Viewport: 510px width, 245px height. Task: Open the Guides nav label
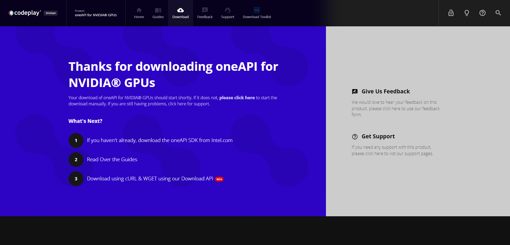click(158, 17)
